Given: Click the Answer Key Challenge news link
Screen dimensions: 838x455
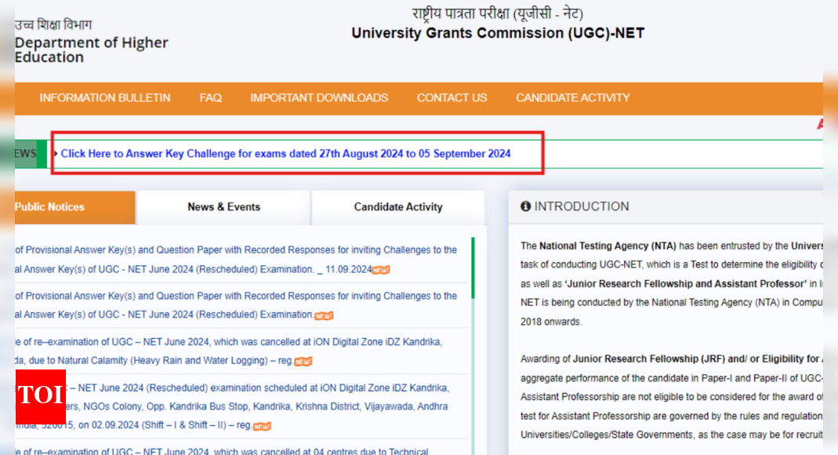Looking at the screenshot, I should [x=285, y=154].
